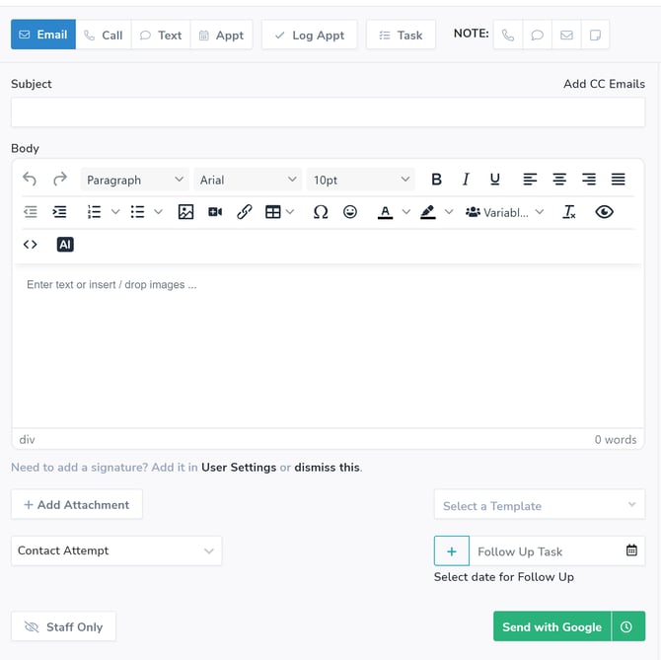The height and width of the screenshot is (660, 661).
Task: Open the source code view
Action: (x=31, y=245)
